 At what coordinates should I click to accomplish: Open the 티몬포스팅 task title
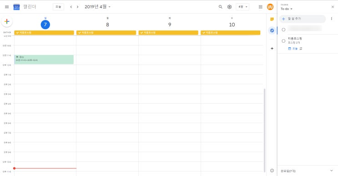click(295, 39)
